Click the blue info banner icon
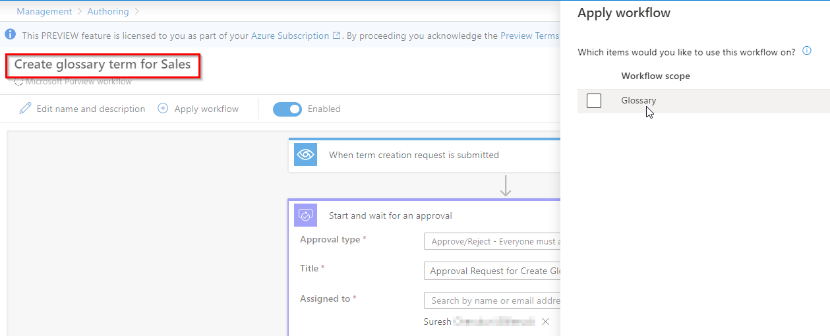830x336 pixels. (x=11, y=35)
